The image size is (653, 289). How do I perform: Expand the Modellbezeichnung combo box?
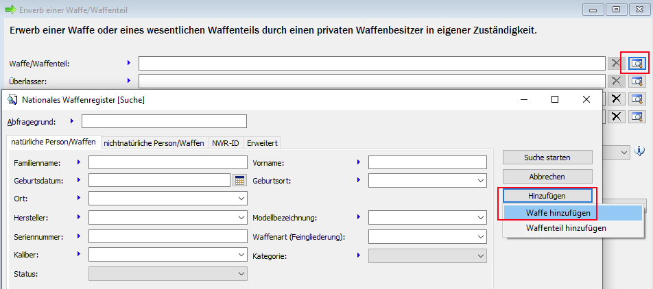click(x=480, y=218)
